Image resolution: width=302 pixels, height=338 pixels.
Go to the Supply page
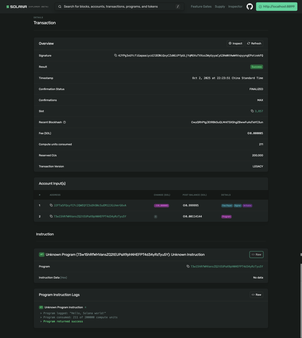click(x=220, y=7)
